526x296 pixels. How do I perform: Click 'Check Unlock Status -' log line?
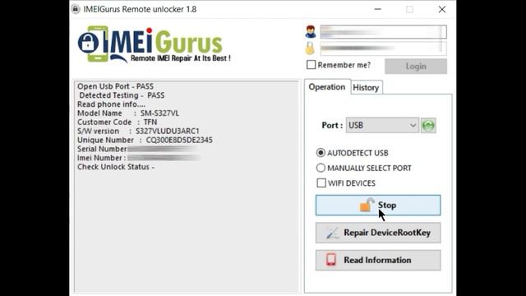[116, 167]
